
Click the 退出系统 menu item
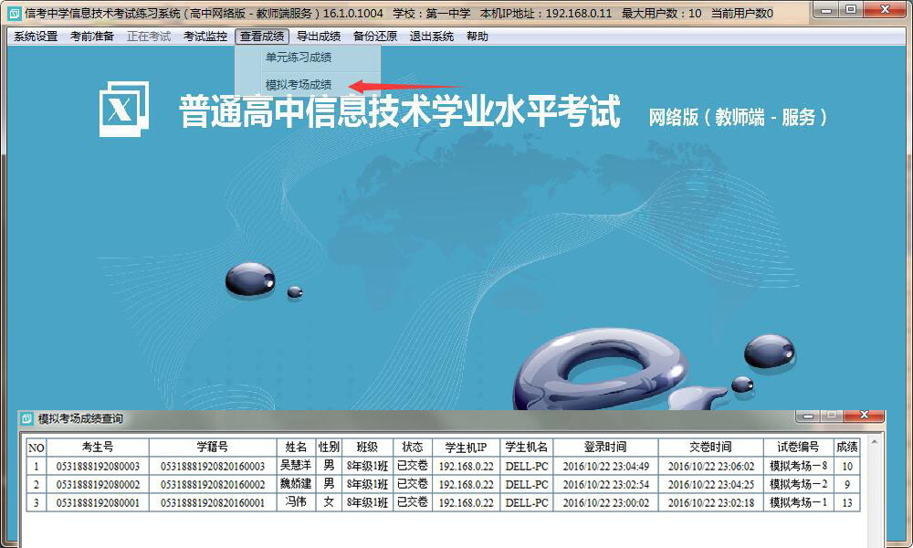pyautogui.click(x=432, y=37)
